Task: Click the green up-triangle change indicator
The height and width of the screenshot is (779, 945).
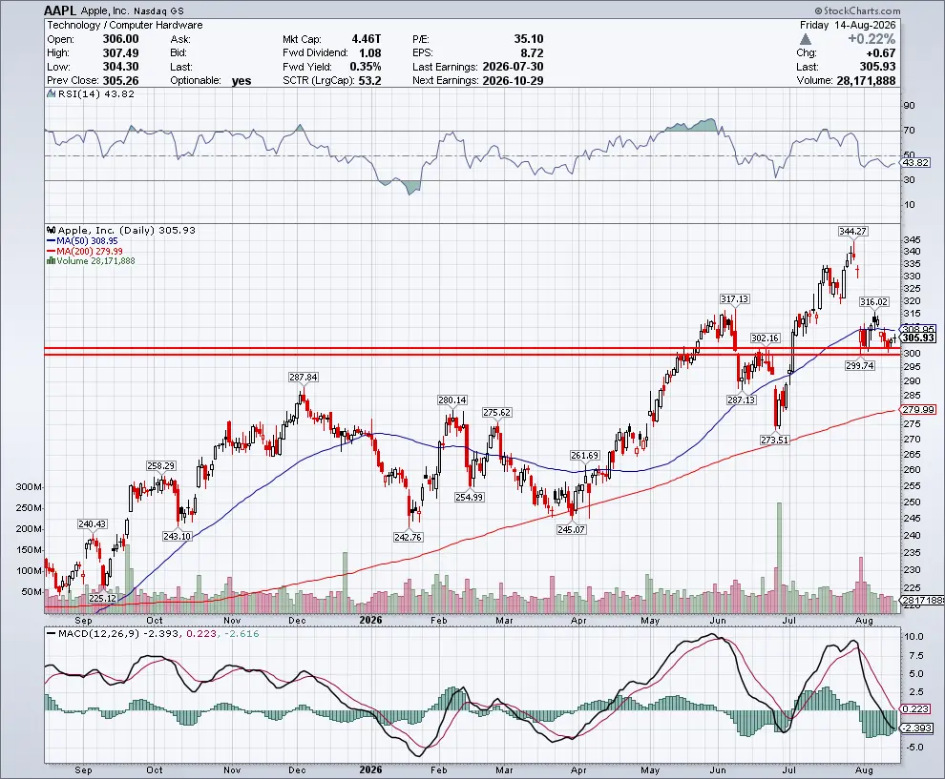Action: coord(806,39)
